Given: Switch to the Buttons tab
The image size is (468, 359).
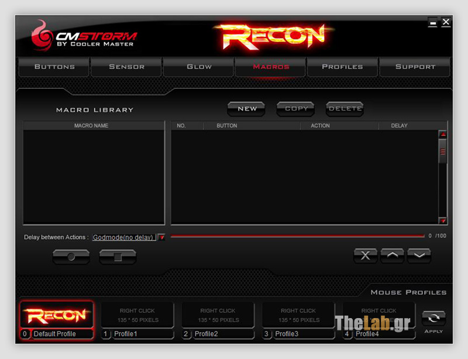Looking at the screenshot, I should [x=54, y=67].
